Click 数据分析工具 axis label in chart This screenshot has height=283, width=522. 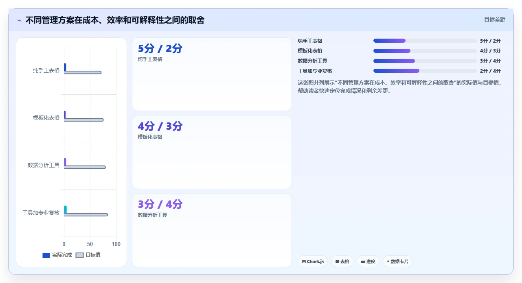pos(44,165)
